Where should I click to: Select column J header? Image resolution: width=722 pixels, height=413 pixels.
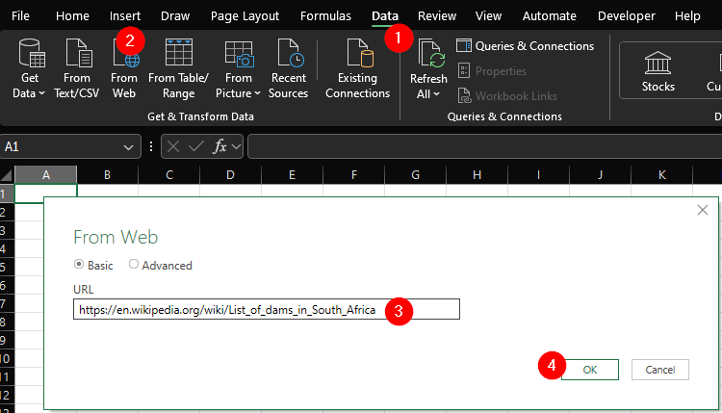tap(600, 175)
